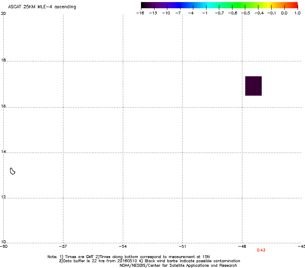Click the -0.5 color scale label
Viewport: 305px width, 268px height.
(246, 13)
